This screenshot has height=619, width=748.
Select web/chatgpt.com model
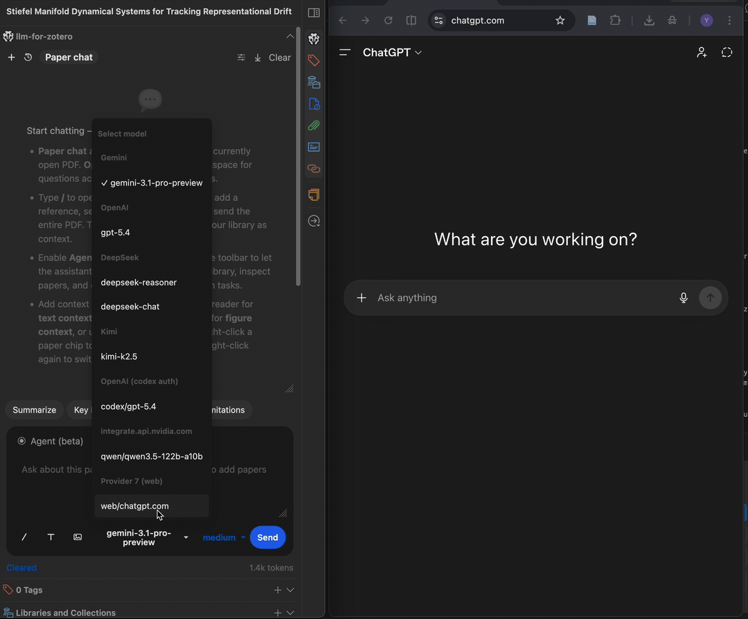tap(152, 506)
